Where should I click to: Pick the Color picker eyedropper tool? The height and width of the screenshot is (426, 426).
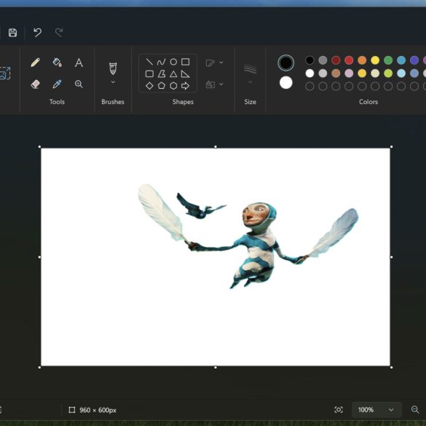point(57,84)
